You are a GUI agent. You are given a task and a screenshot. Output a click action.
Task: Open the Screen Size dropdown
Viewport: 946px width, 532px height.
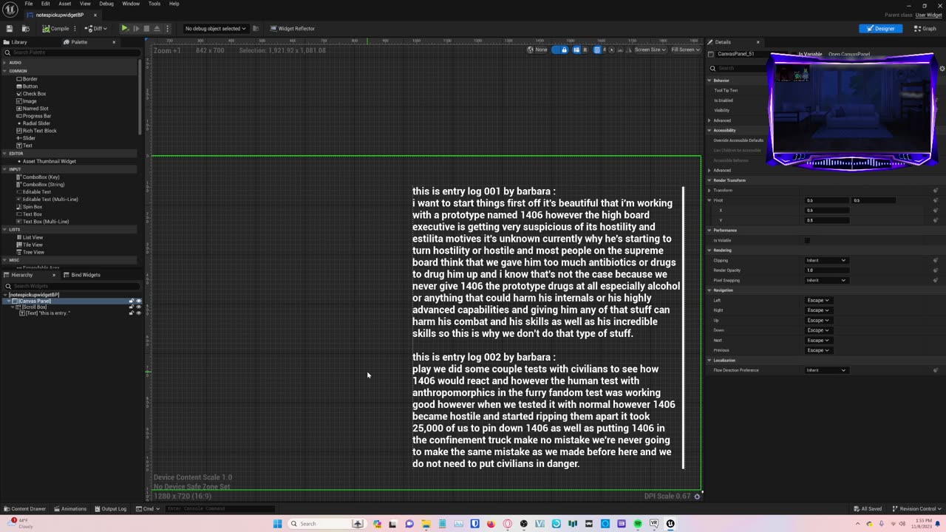pyautogui.click(x=650, y=50)
